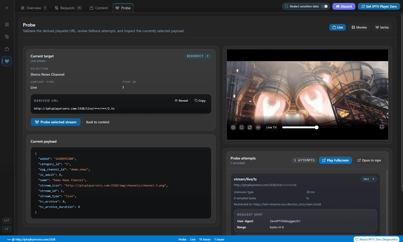This screenshot has height=242, width=403.
Task: Expand the collapsed left sidebar
Action: tap(7, 8)
